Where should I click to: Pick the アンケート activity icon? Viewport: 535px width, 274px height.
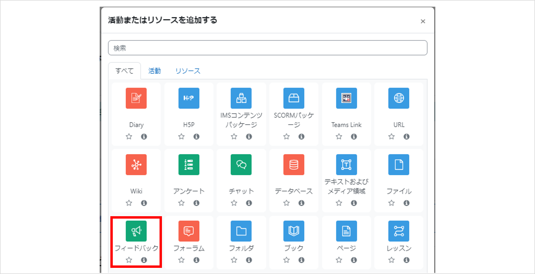(189, 165)
